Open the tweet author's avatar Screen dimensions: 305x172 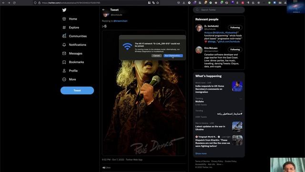point(106,15)
